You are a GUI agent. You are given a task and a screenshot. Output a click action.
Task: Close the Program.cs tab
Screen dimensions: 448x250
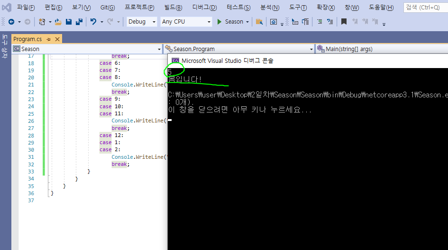point(57,39)
